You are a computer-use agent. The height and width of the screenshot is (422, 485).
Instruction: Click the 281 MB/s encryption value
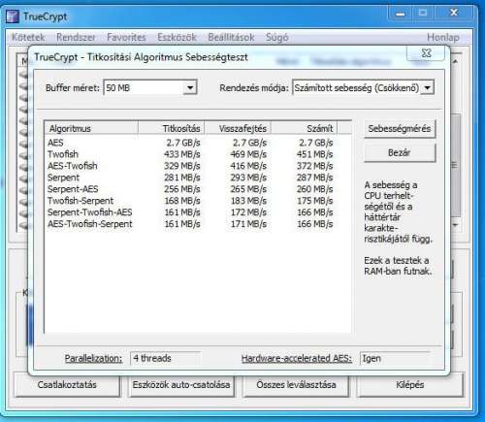[182, 178]
